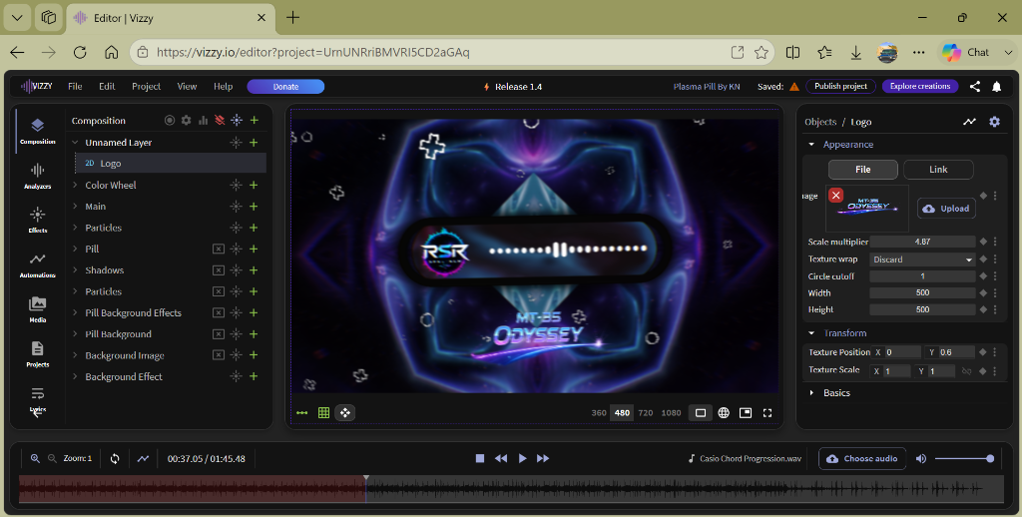The image size is (1022, 517).
Task: Toggle visibility of the Pill Background layer
Action: pos(219,333)
